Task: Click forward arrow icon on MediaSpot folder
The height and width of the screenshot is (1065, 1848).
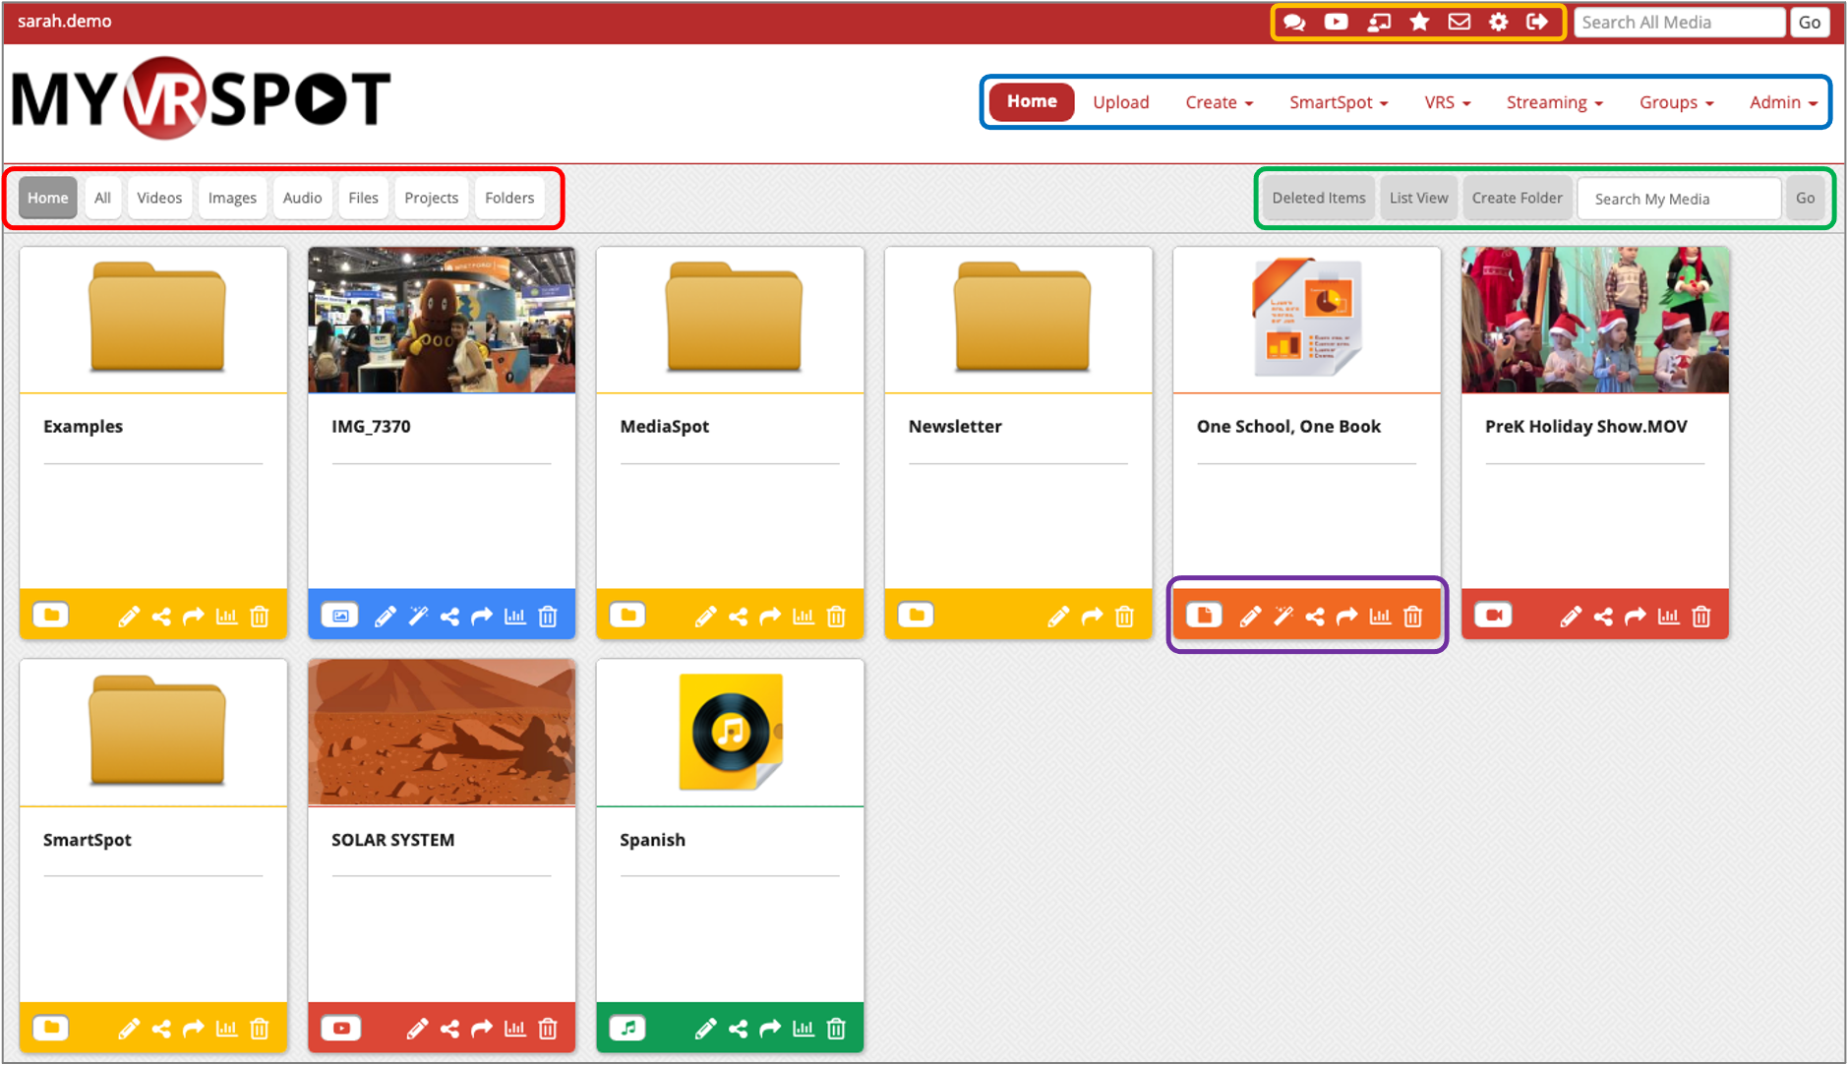Action: coord(770,617)
